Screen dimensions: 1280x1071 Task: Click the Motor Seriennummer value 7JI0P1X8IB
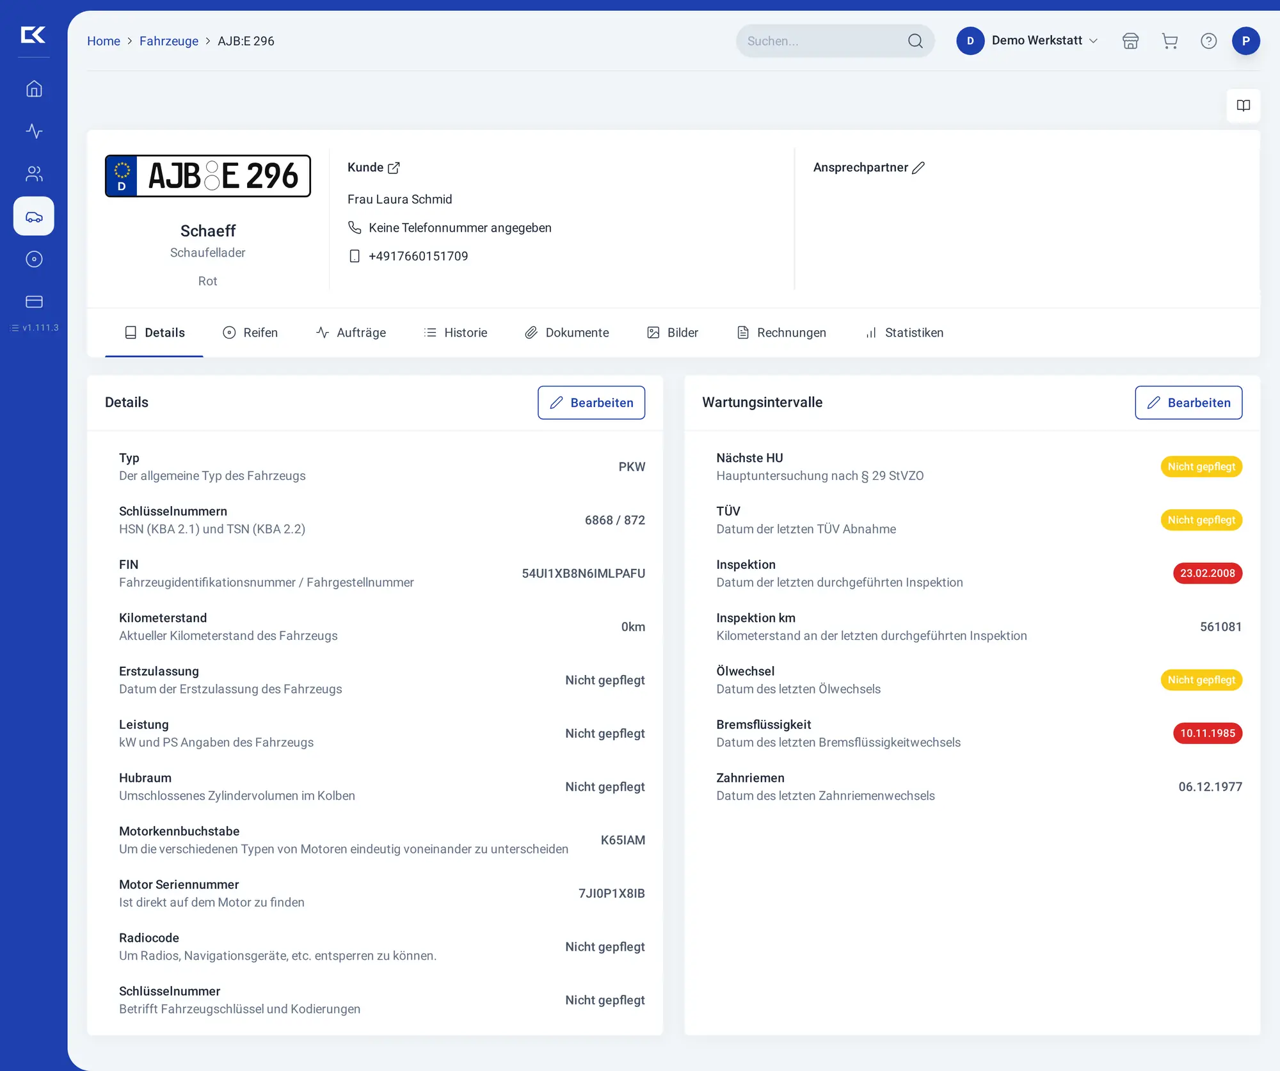click(x=611, y=893)
